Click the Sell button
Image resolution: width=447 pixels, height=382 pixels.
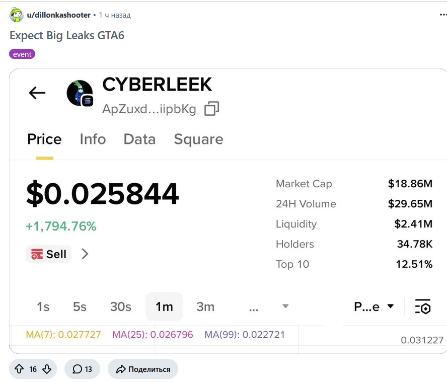point(49,254)
